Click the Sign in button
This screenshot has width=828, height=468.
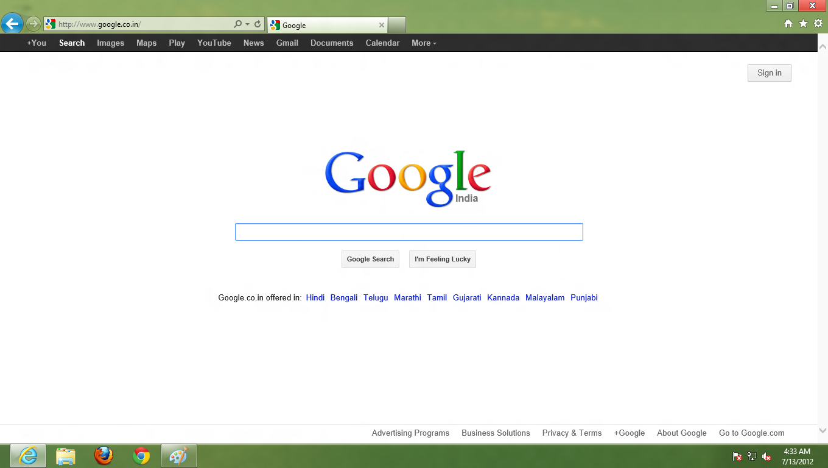point(770,73)
